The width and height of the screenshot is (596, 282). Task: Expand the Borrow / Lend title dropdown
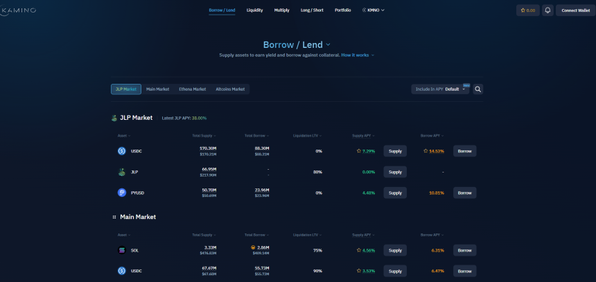point(328,45)
